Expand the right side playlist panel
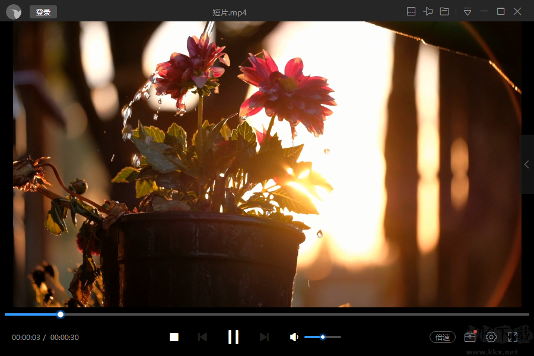This screenshot has height=356, width=534. (527, 164)
